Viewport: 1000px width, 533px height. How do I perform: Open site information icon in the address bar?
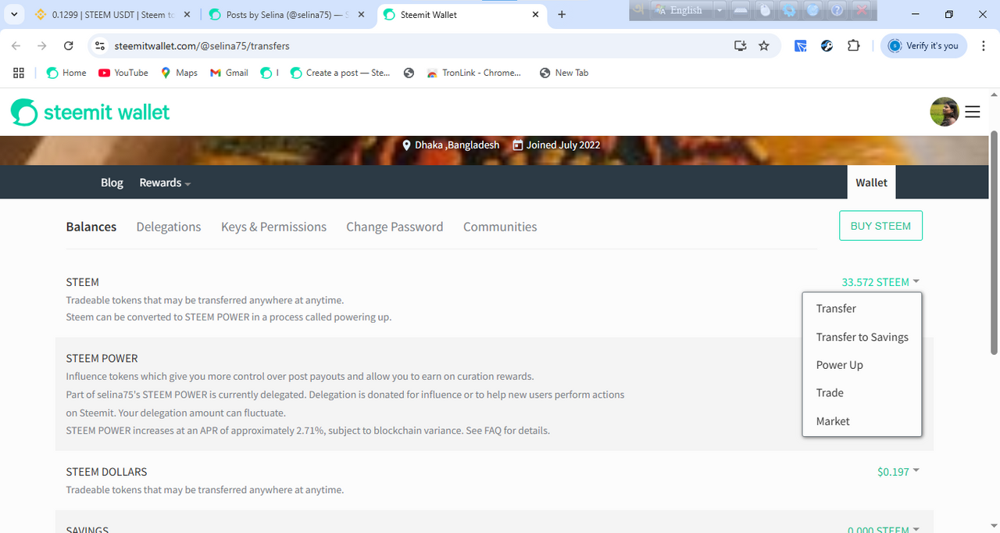[99, 46]
